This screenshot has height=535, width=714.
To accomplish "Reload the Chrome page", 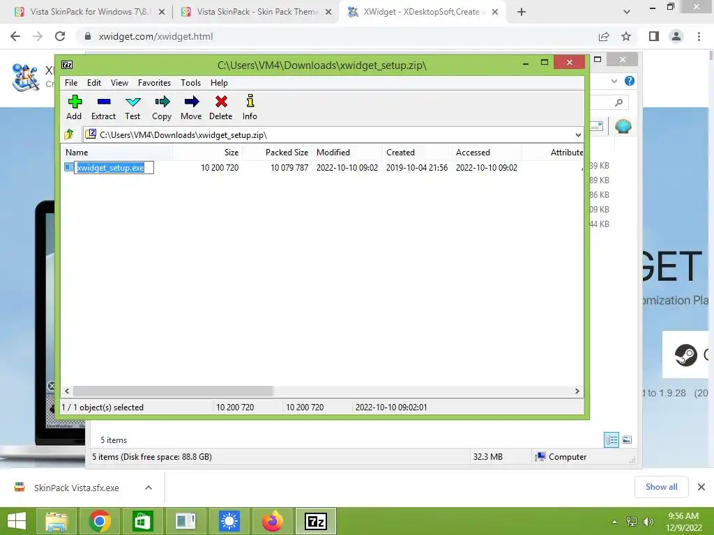I will coord(60,36).
